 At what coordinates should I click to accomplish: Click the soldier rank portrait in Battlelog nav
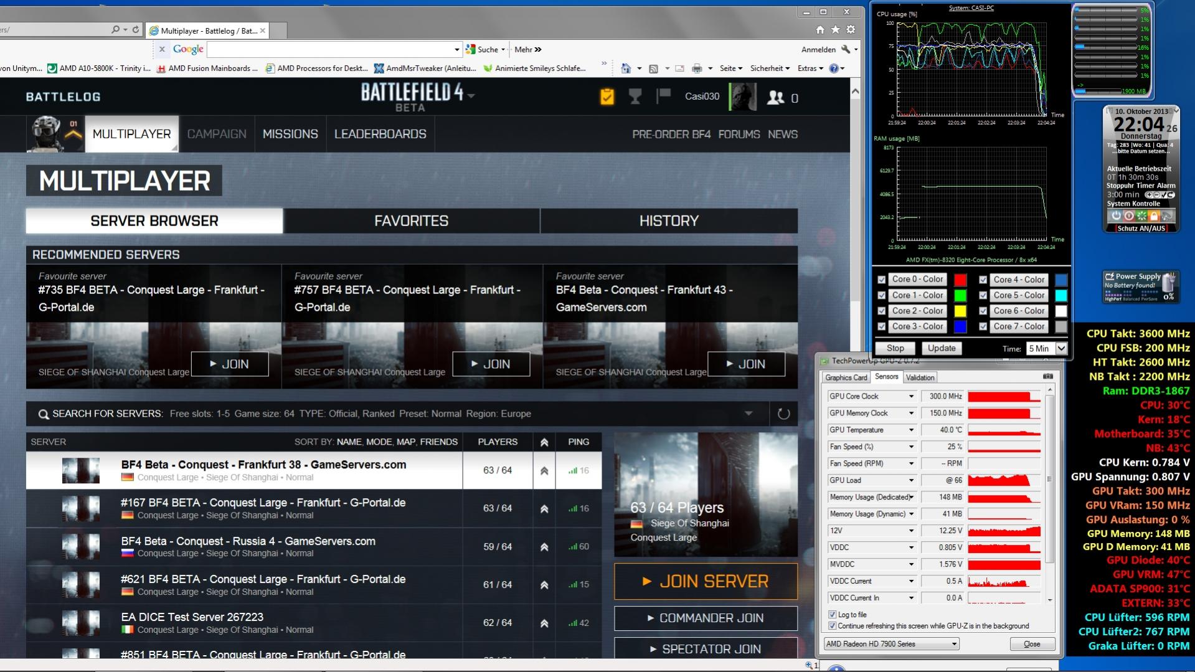[x=46, y=133]
